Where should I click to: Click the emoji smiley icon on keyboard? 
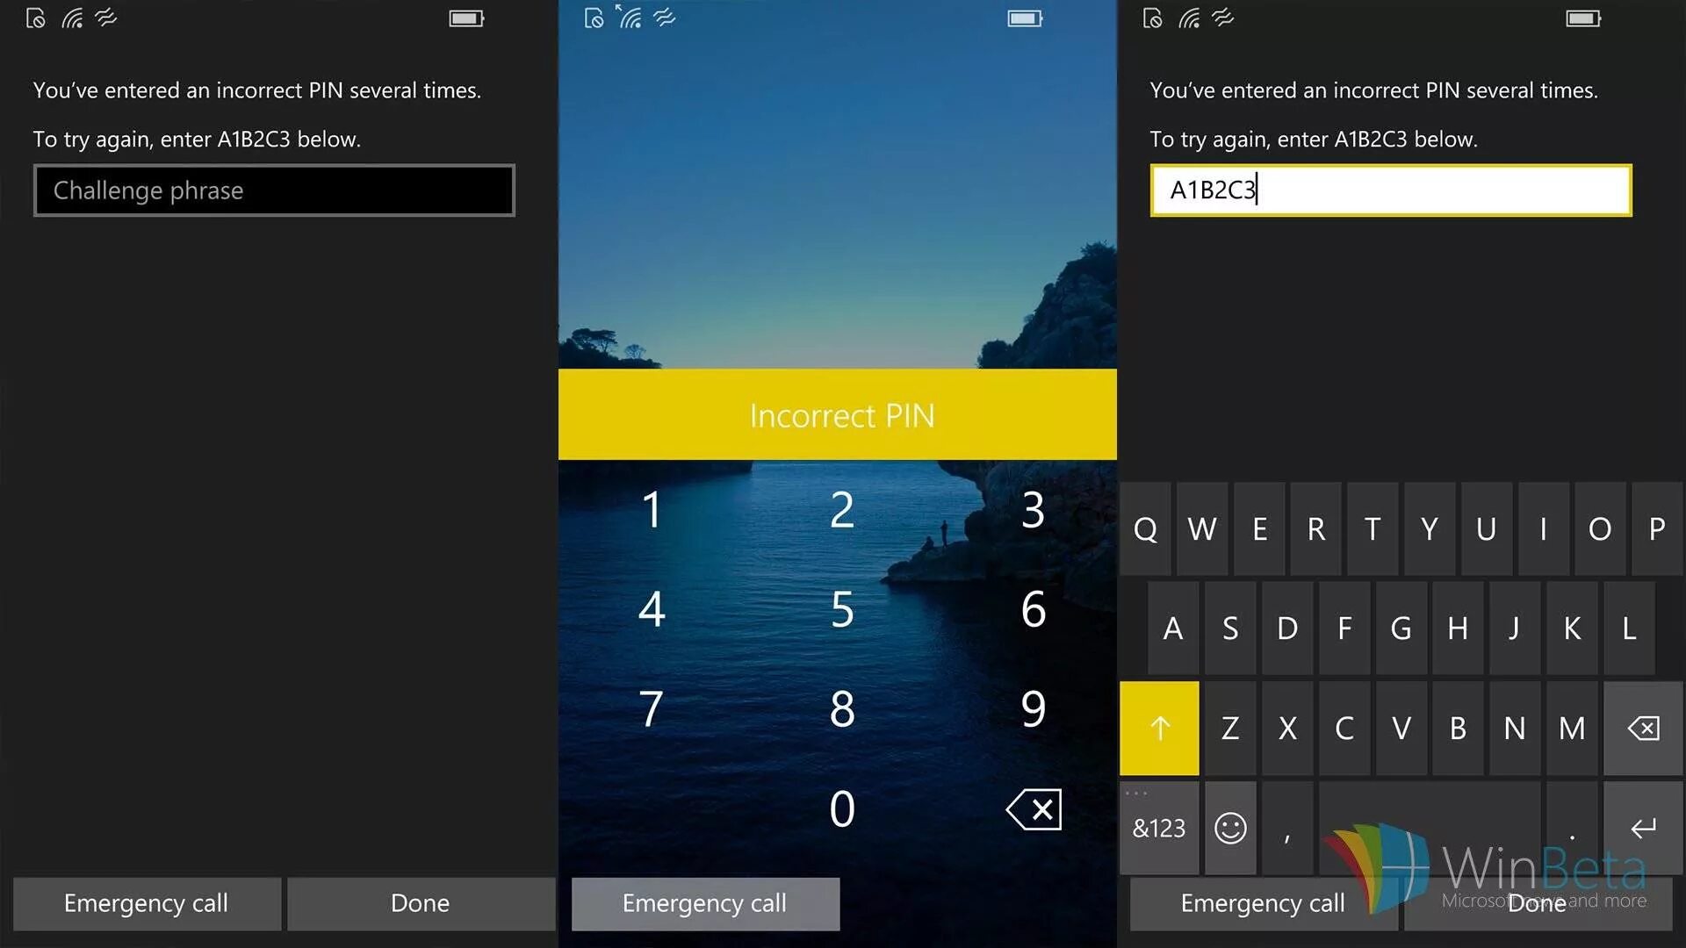(x=1229, y=828)
